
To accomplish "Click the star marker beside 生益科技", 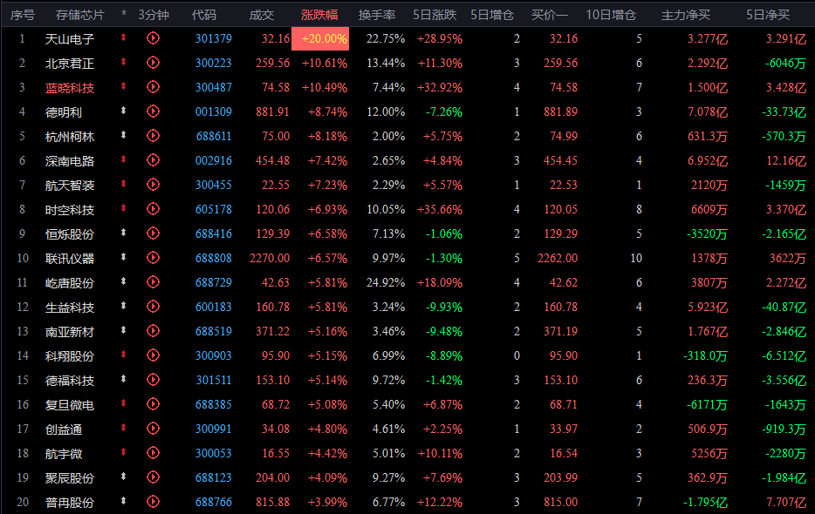I will pos(123,306).
